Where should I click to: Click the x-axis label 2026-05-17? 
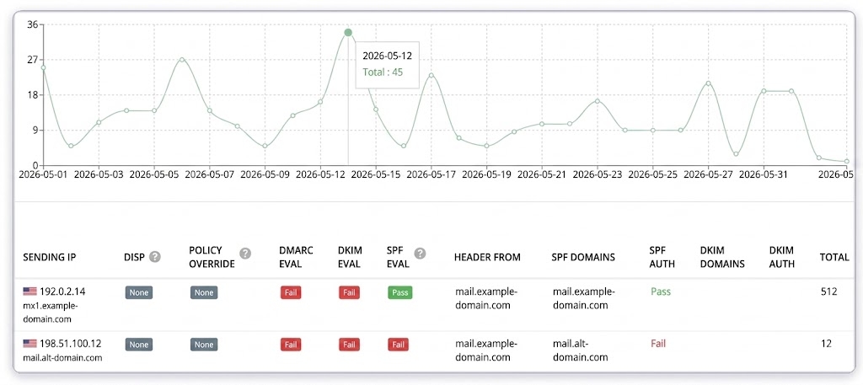click(x=431, y=175)
